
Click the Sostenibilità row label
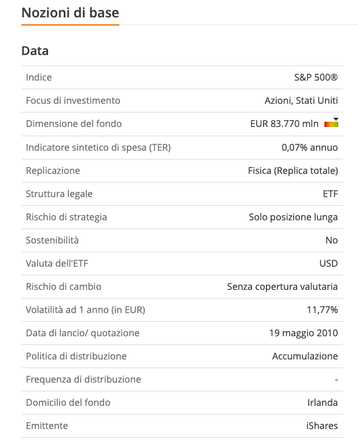point(52,240)
